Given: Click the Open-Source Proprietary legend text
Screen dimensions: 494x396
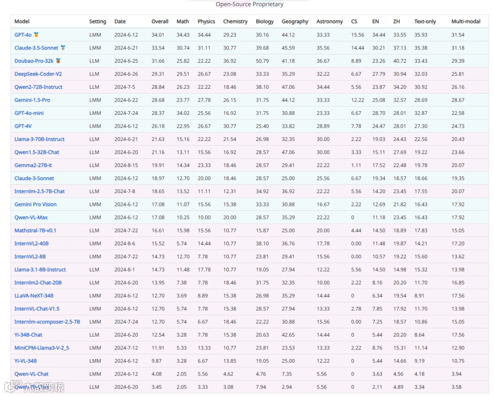Looking at the screenshot, I should pos(250,4).
